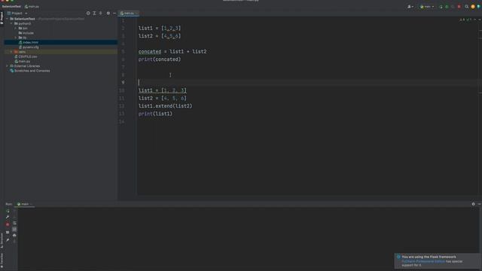Expand the venv folder
This screenshot has width=482, height=271.
(x=11, y=52)
